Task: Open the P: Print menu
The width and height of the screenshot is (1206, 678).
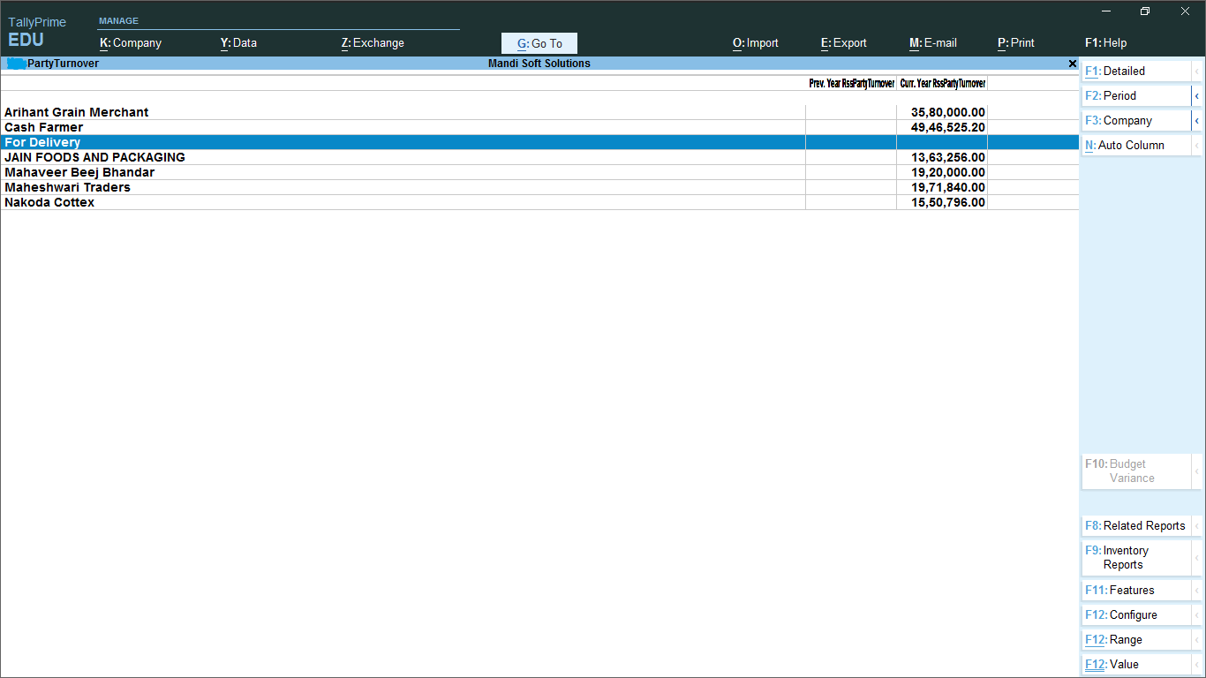Action: tap(1015, 42)
